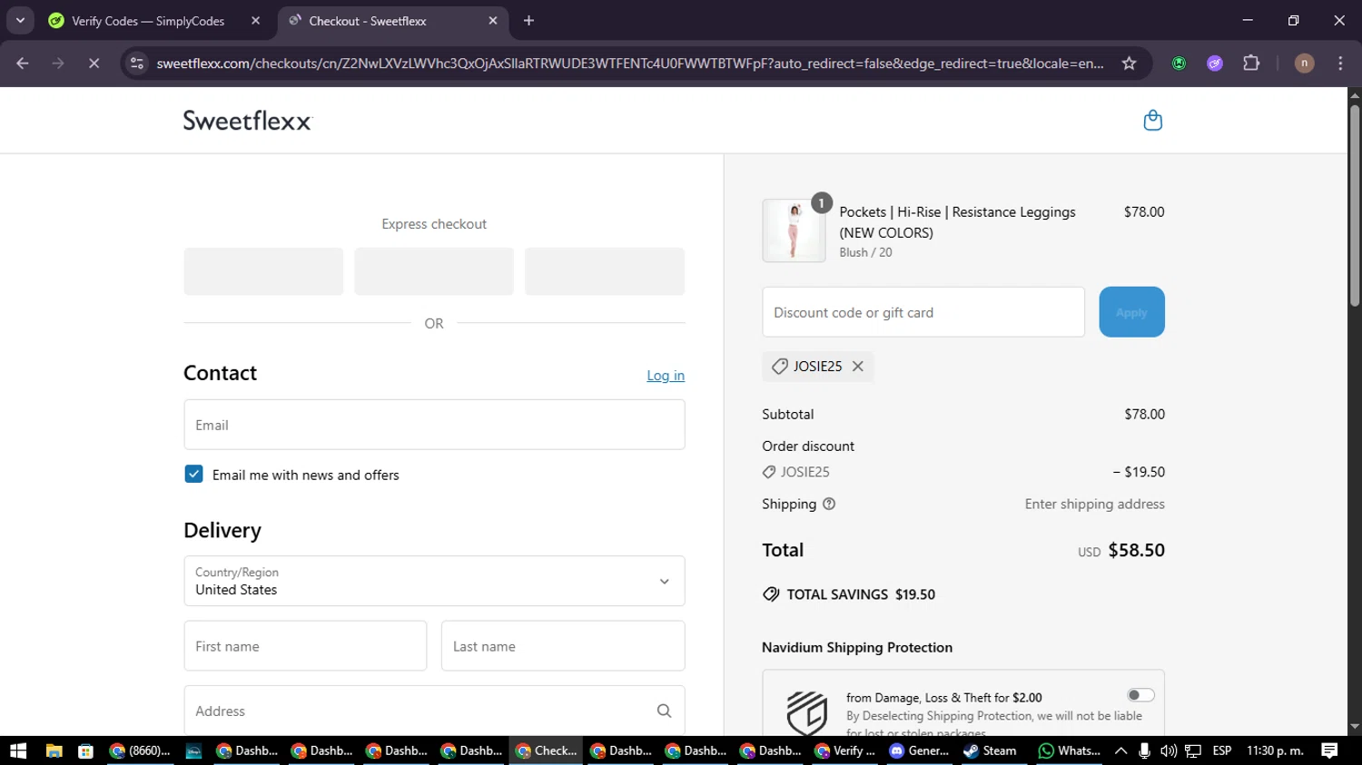Click the Log in link
Image resolution: width=1362 pixels, height=765 pixels.
(666, 376)
